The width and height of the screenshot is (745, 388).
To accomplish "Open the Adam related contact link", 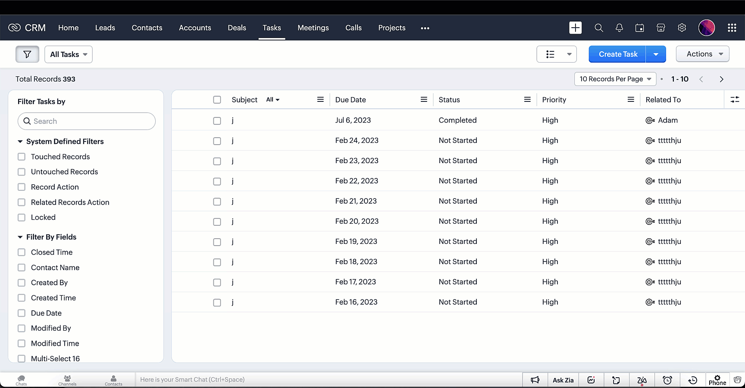I will [667, 120].
